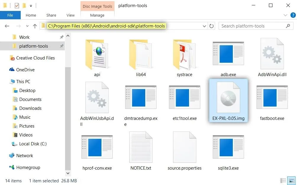Open the File menu tab

[x=10, y=15]
